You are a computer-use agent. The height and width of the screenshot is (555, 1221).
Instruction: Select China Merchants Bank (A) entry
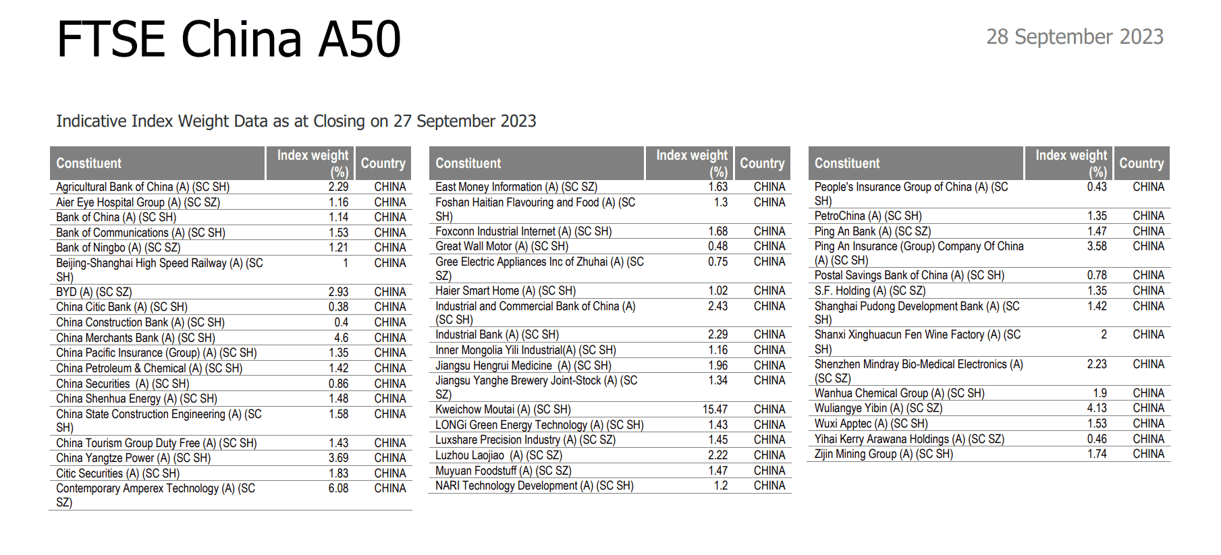(136, 338)
